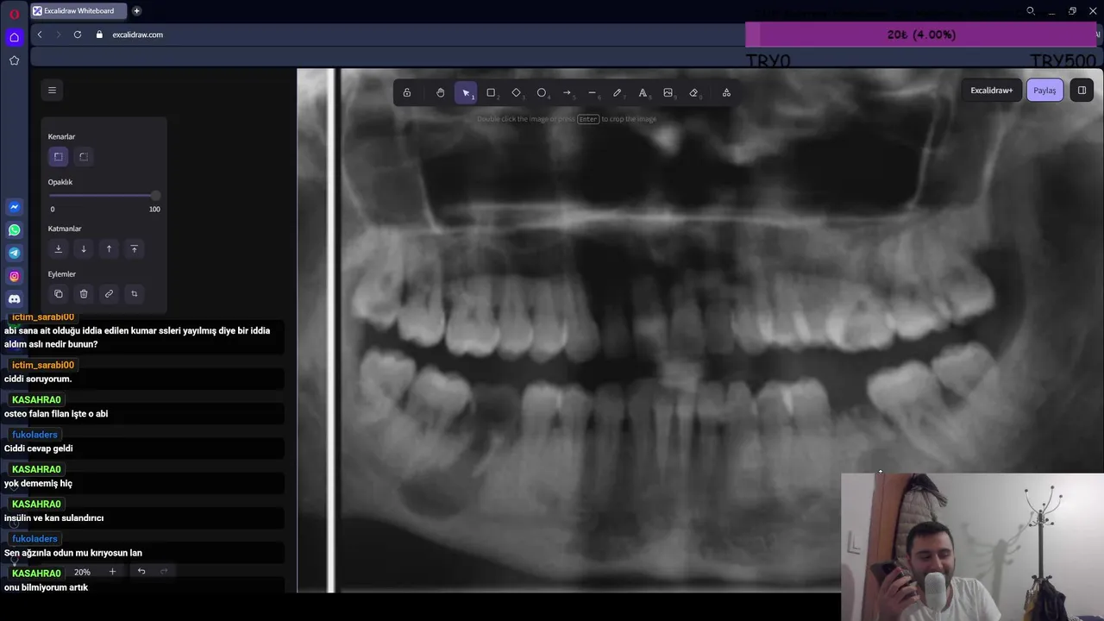Select the Rectangle shape tool
Screen dimensions: 1104x621
click(491, 92)
